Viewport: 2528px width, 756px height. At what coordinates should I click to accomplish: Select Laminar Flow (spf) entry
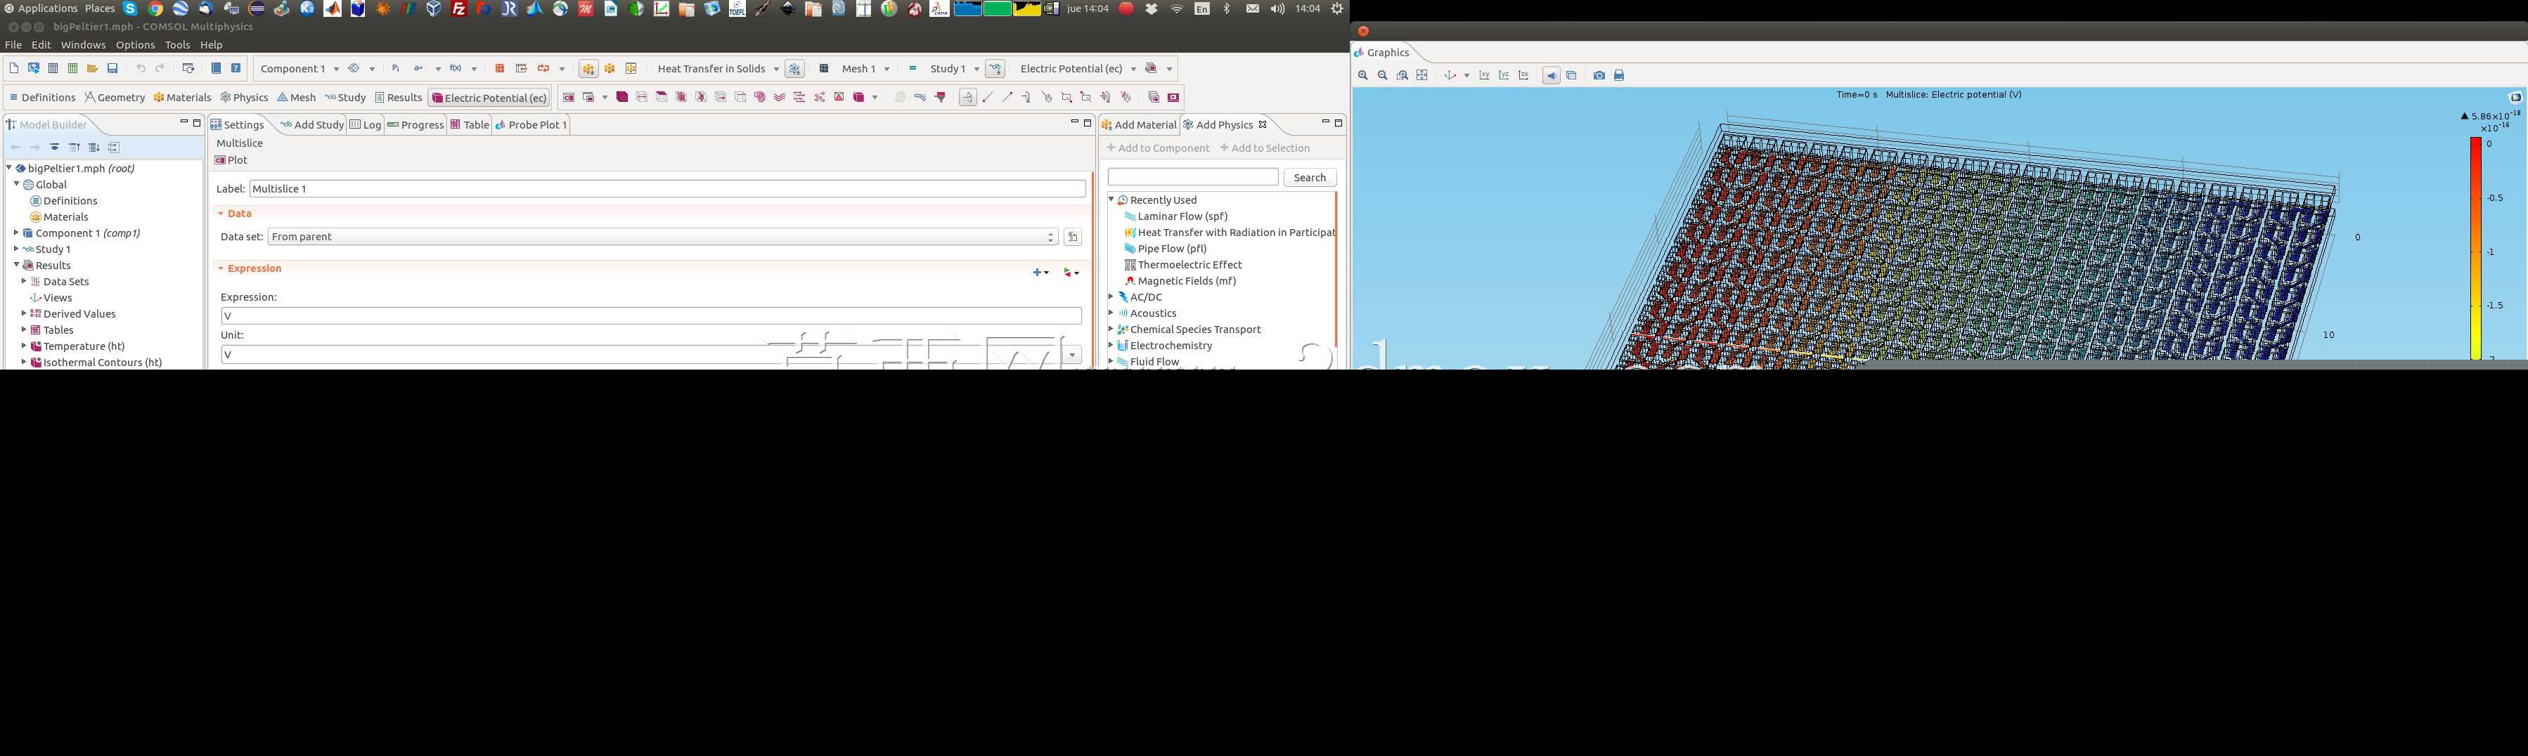tap(1175, 216)
